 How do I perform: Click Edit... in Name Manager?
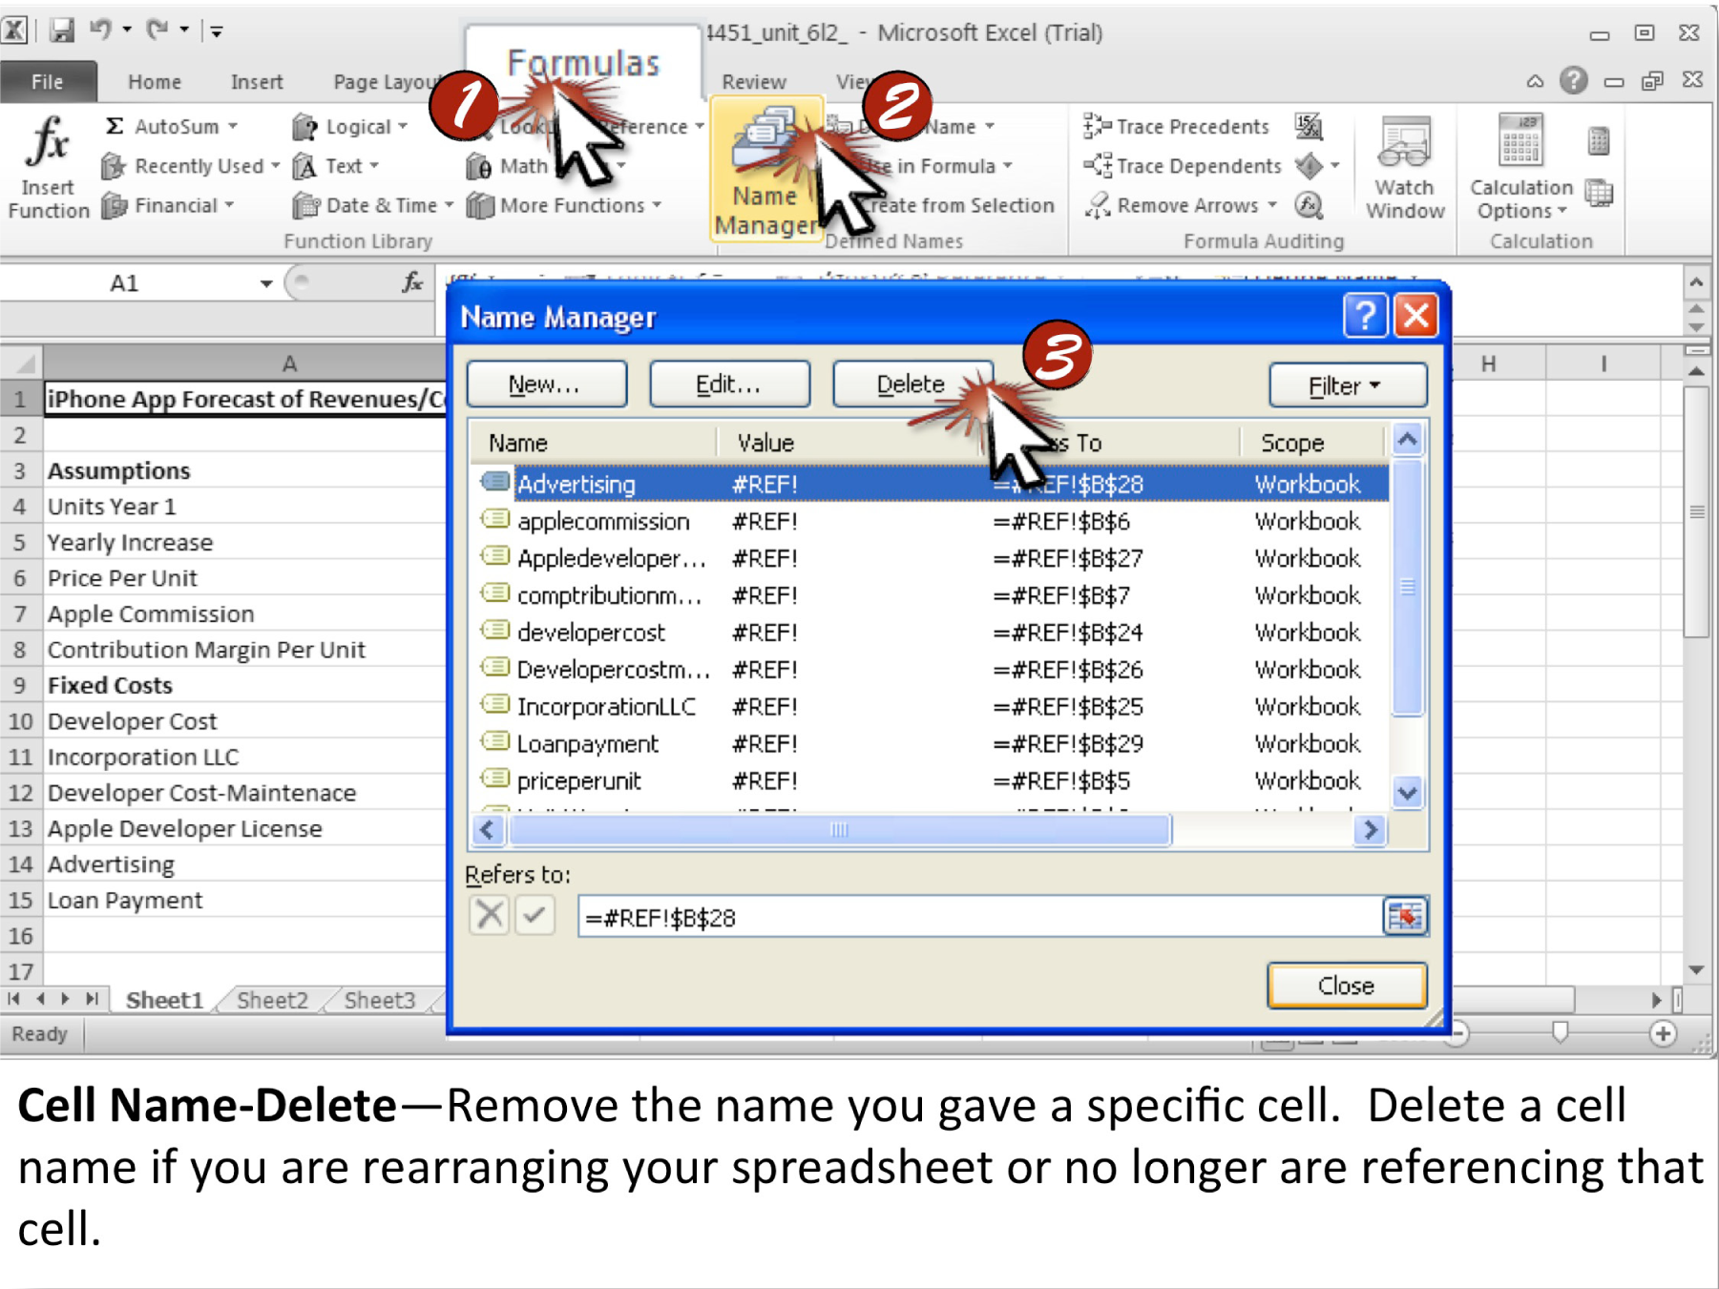pyautogui.click(x=729, y=385)
